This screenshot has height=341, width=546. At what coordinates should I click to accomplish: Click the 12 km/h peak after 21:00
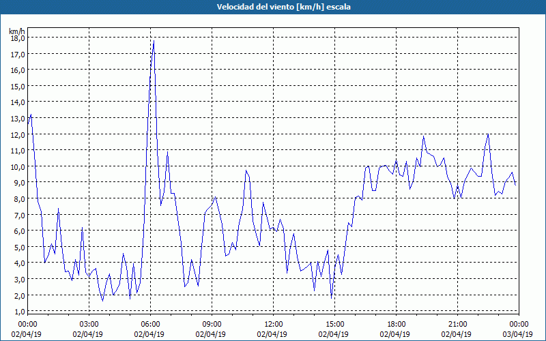(488, 134)
